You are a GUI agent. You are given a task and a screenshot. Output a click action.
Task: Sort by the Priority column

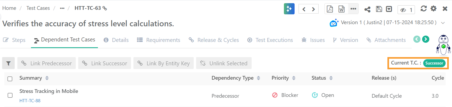pyautogui.click(x=294, y=78)
